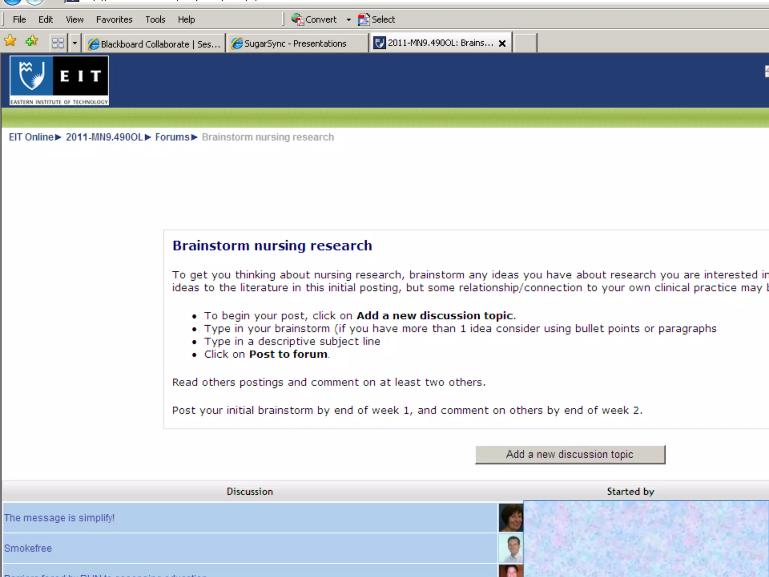769x577 pixels.
Task: Click the Add to Favorites icon
Action: 32,41
